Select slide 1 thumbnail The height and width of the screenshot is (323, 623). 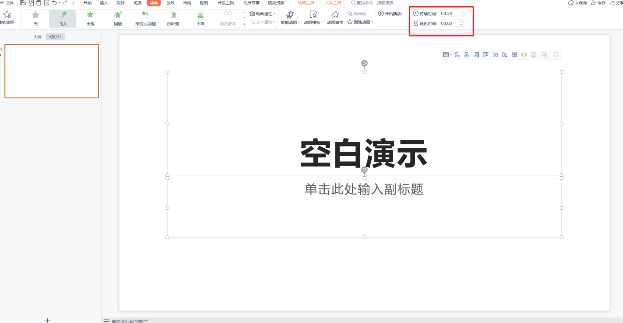52,71
